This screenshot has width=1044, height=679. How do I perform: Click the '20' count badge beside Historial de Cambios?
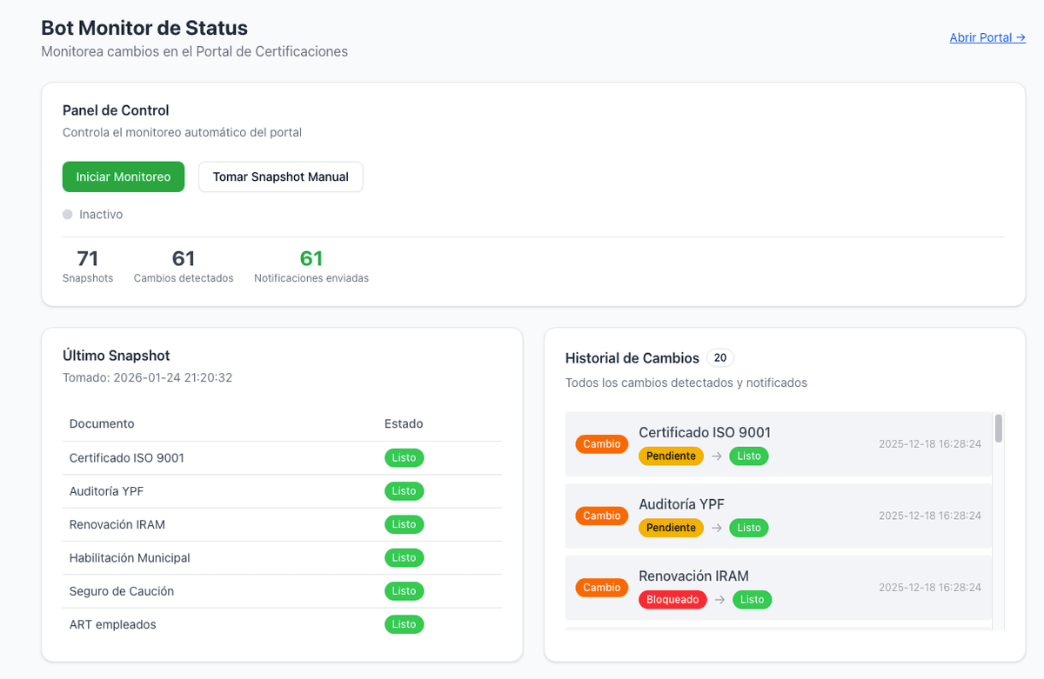719,357
